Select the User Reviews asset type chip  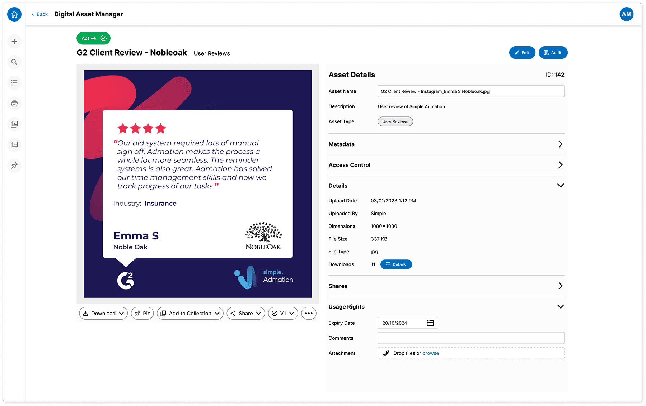(x=395, y=121)
